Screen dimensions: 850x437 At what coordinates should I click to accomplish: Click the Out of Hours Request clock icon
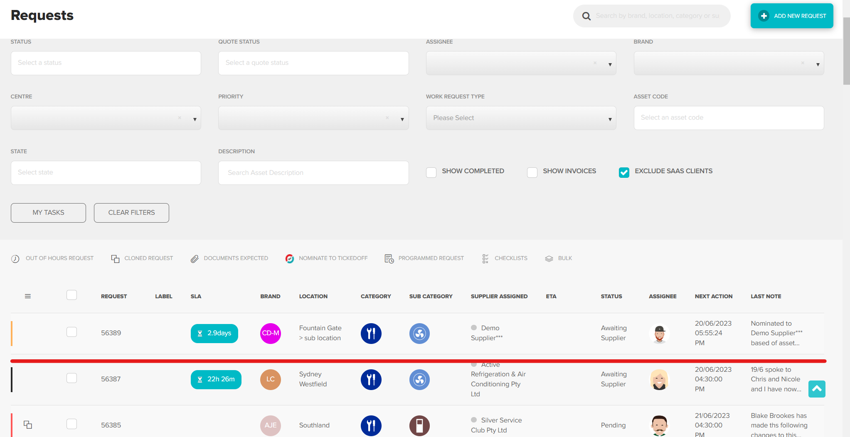[15, 259]
